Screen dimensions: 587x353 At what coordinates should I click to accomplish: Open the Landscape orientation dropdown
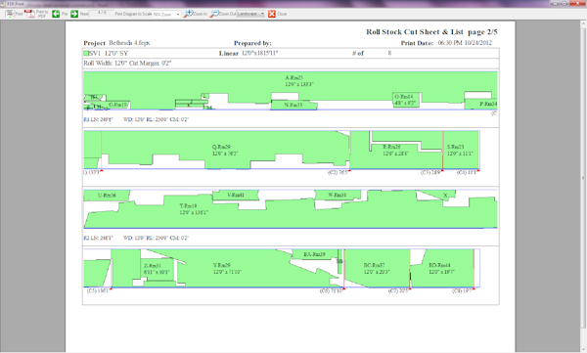click(x=250, y=14)
